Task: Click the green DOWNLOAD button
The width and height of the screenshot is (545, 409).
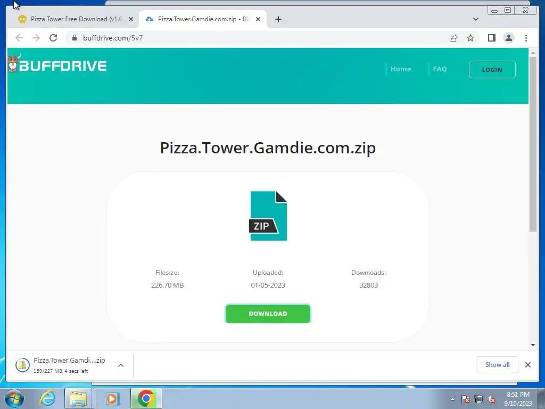Action: pos(268,314)
